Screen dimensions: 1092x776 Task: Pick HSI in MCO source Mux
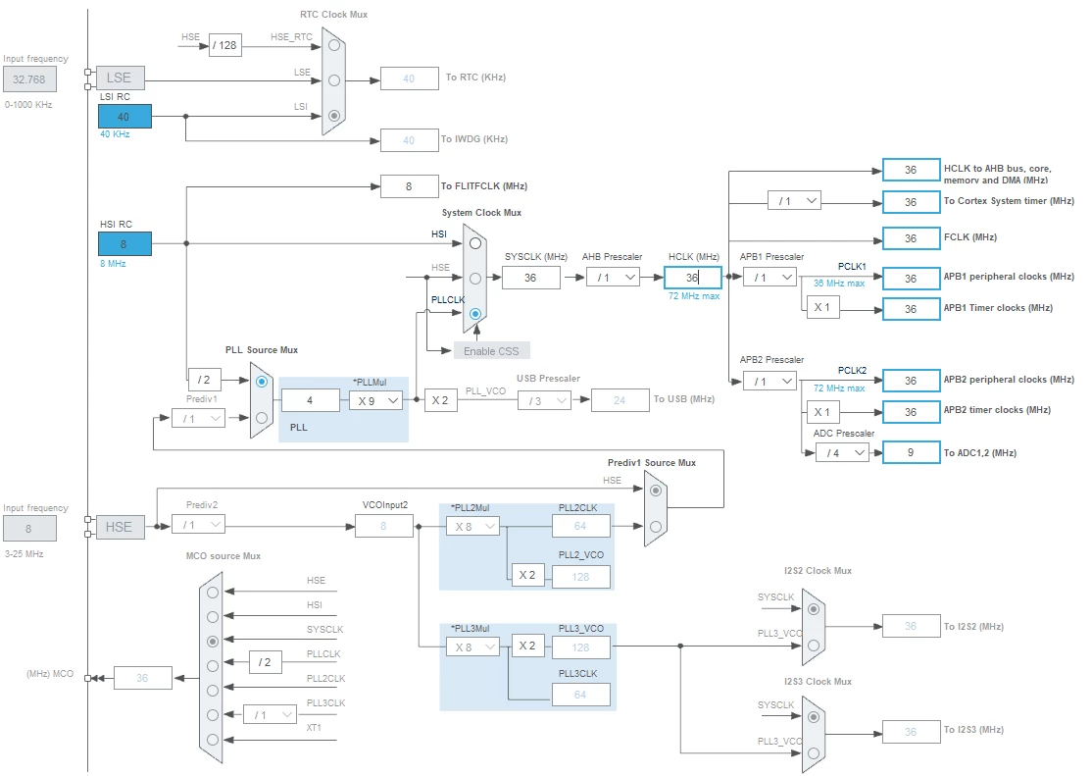213,616
